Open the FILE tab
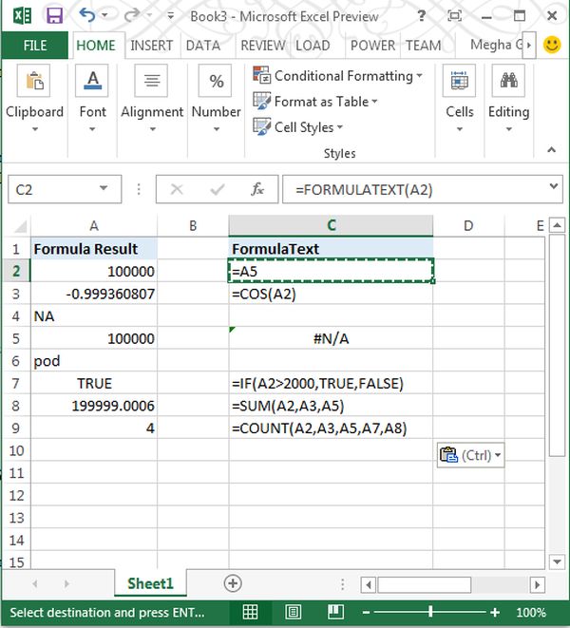The height and width of the screenshot is (628, 570). (x=35, y=46)
